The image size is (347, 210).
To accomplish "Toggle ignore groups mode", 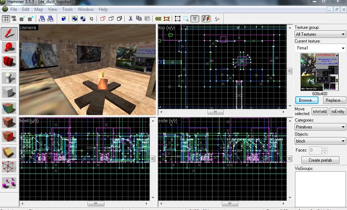I will (91, 19).
